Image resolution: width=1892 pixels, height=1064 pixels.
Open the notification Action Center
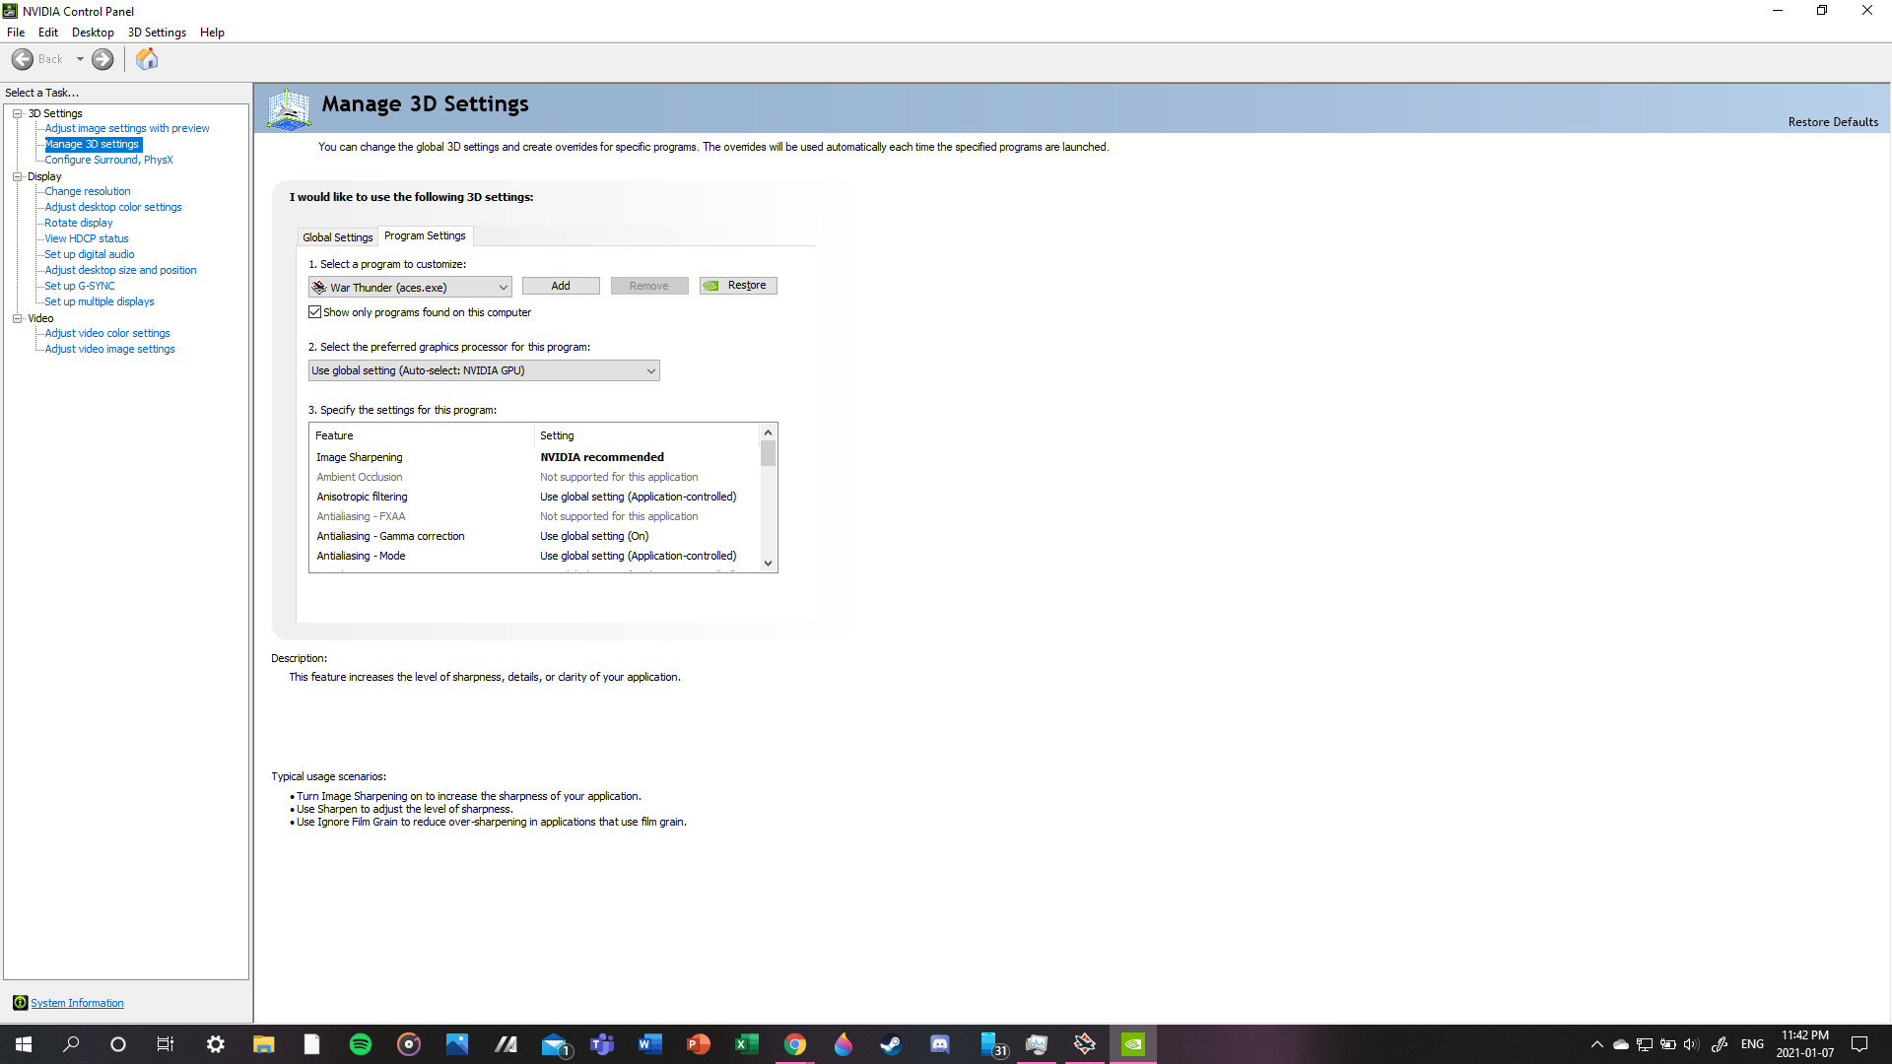1859,1044
